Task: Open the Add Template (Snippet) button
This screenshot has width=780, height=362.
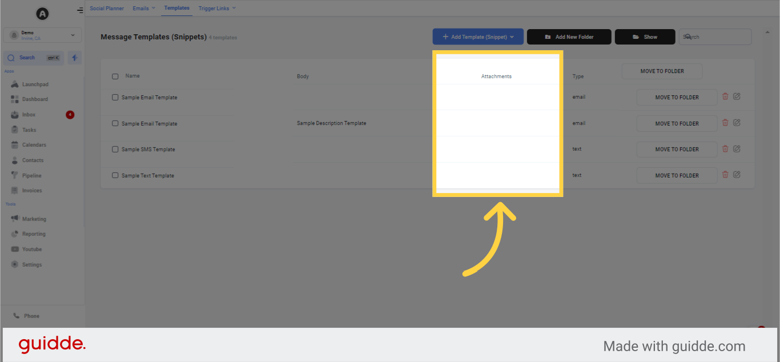Action: point(477,36)
